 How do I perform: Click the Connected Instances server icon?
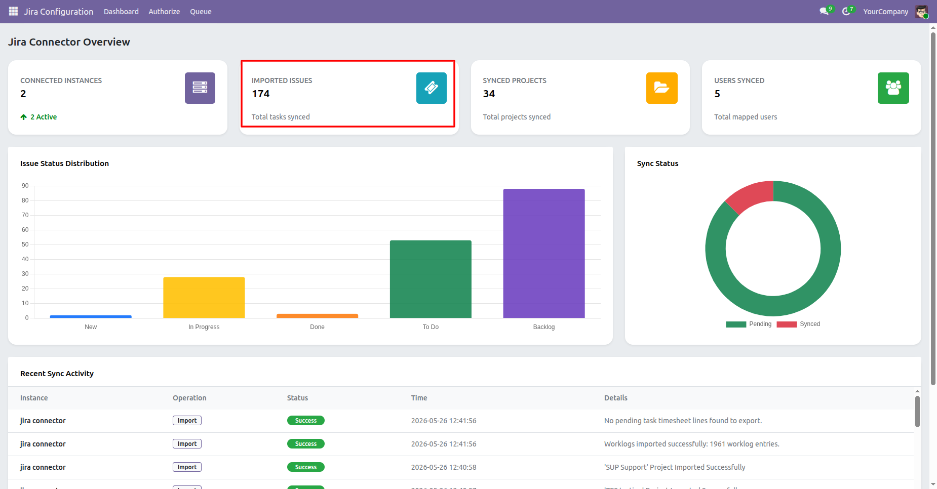200,88
